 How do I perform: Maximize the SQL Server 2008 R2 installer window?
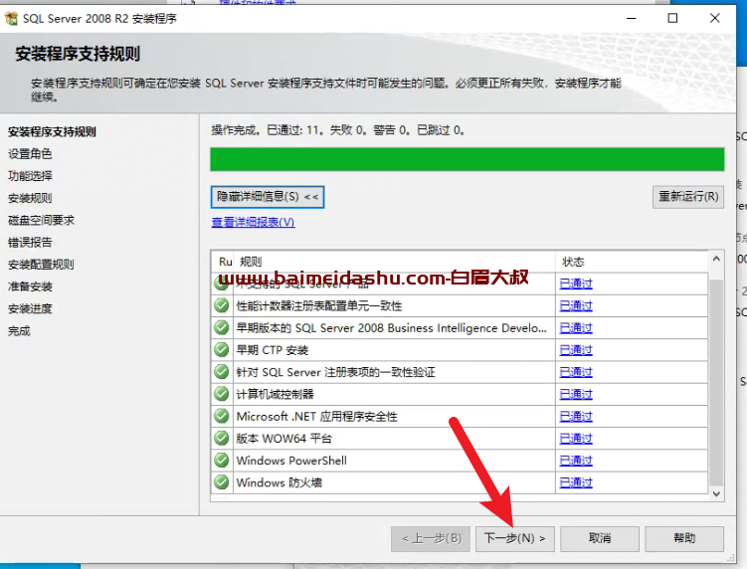point(672,18)
